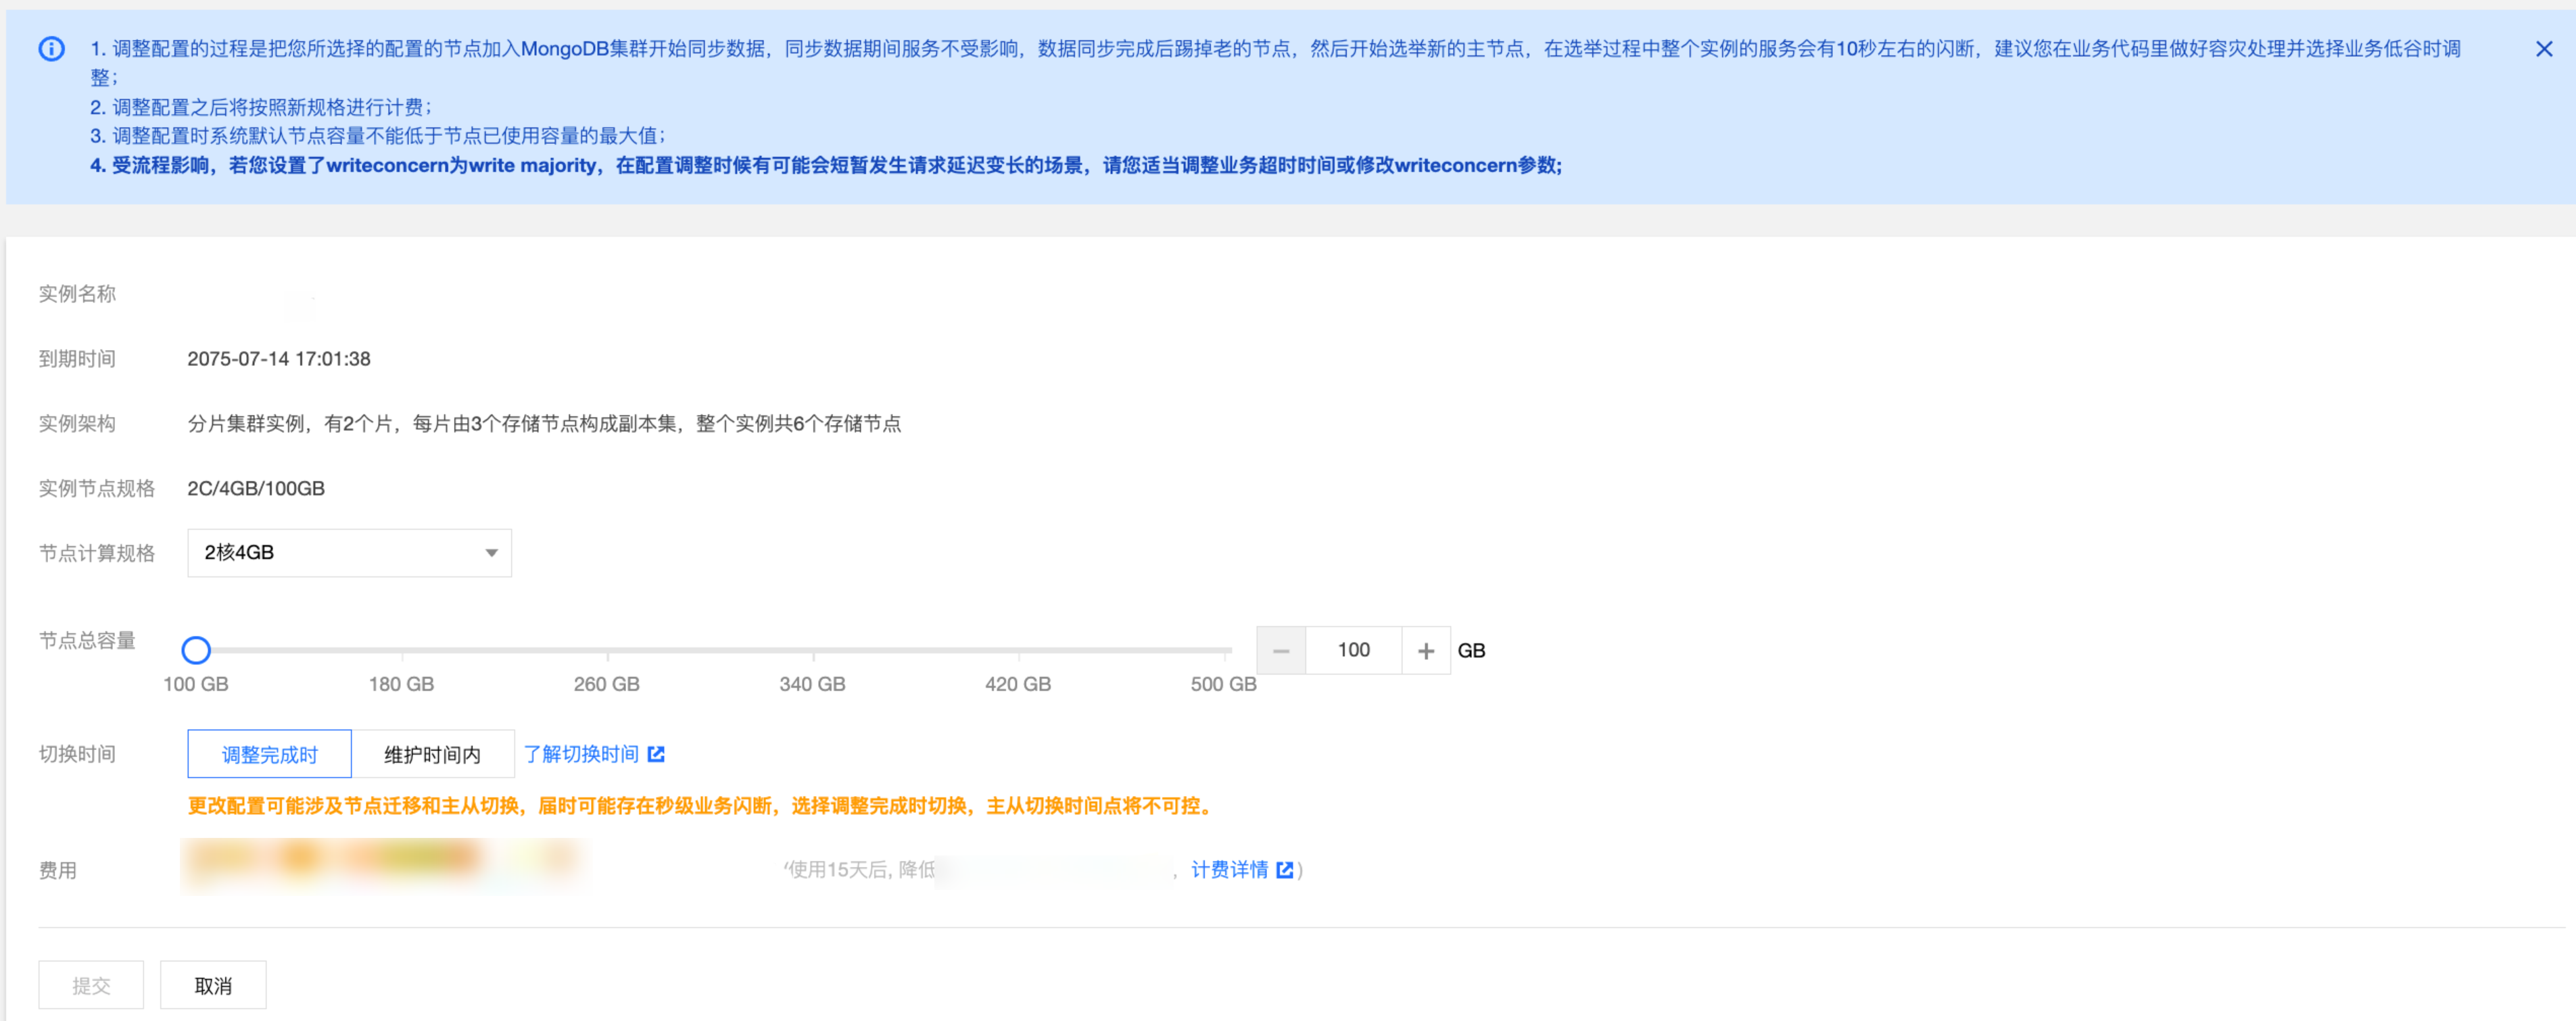Image resolution: width=2576 pixels, height=1021 pixels.
Task: Click the 500 GB slider end label
Action: pos(1223,684)
